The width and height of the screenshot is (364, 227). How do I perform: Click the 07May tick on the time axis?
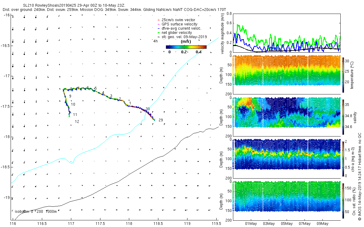click(x=305, y=224)
